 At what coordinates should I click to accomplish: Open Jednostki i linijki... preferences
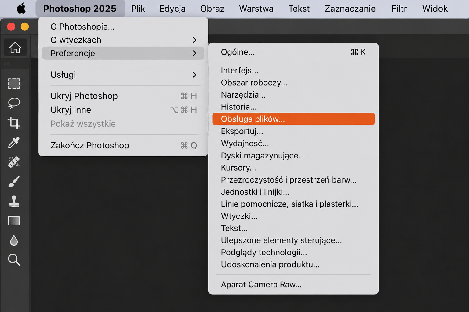click(x=293, y=192)
